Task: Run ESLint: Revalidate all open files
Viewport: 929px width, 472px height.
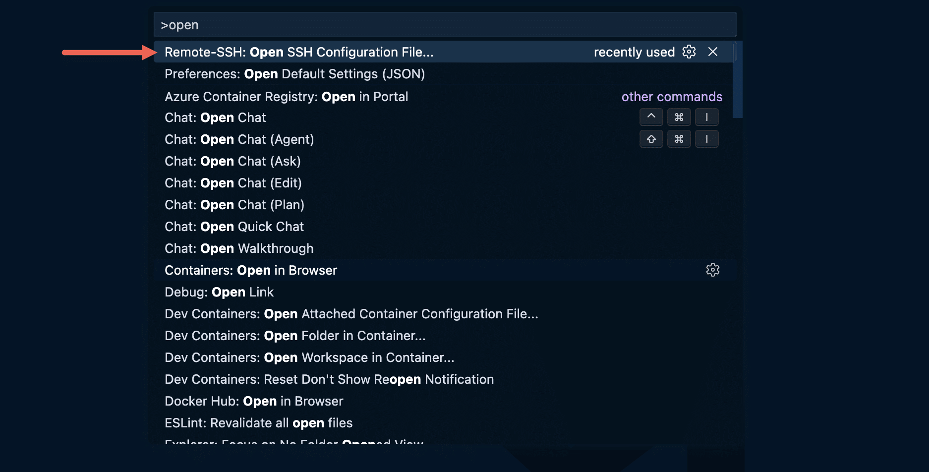Action: [258, 422]
